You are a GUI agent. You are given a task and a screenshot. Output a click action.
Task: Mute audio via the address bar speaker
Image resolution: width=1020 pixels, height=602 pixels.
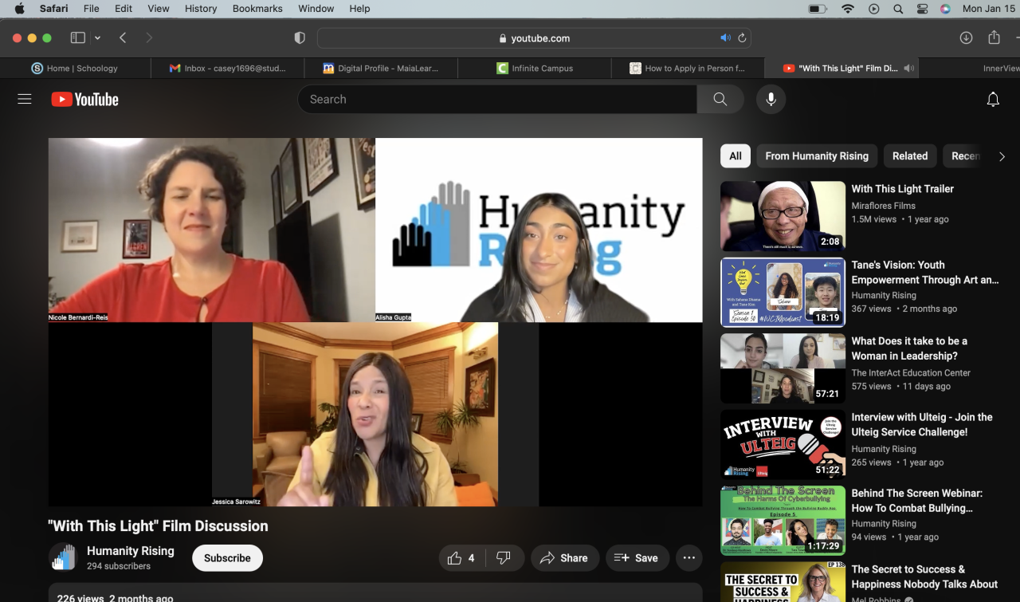725,37
